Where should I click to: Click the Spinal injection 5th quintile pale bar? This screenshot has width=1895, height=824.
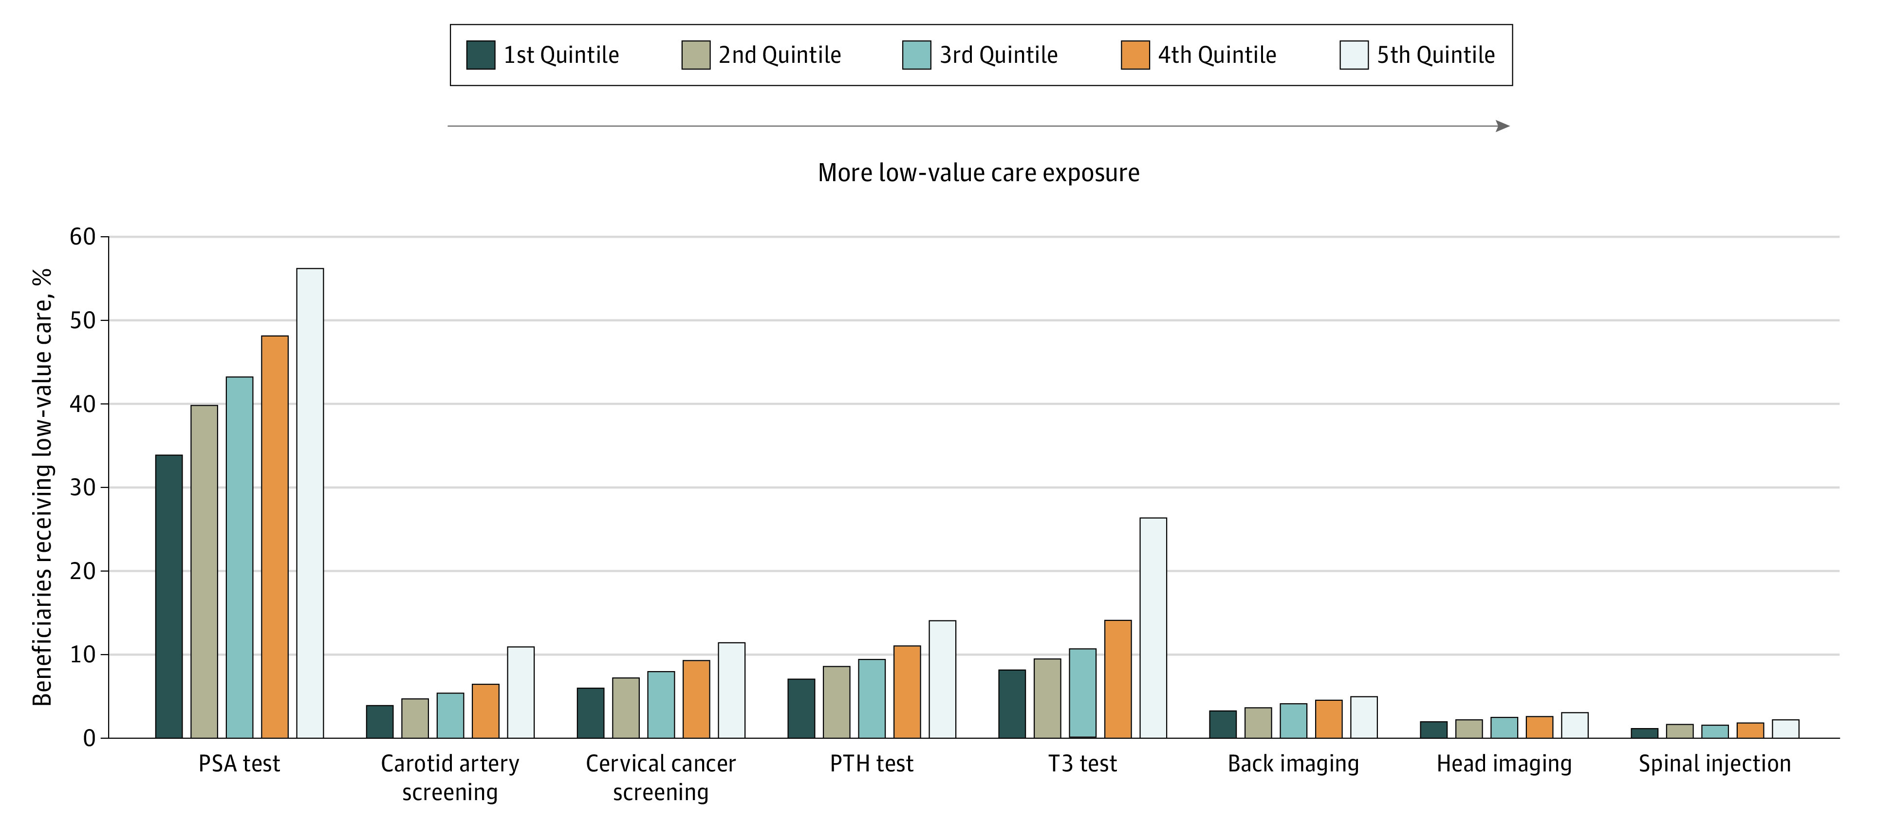[x=1785, y=729]
